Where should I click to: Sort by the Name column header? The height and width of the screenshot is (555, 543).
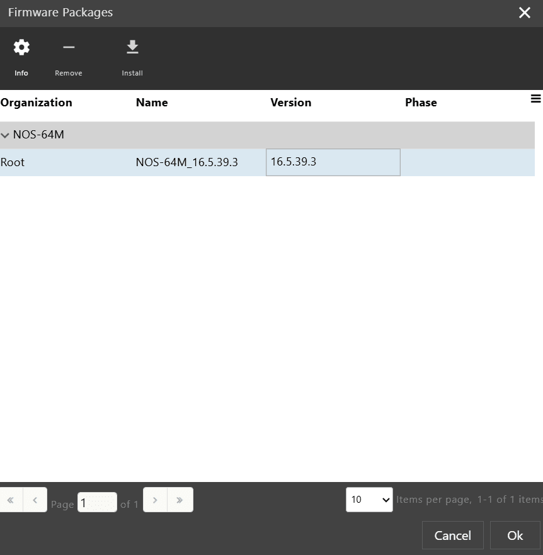[152, 103]
